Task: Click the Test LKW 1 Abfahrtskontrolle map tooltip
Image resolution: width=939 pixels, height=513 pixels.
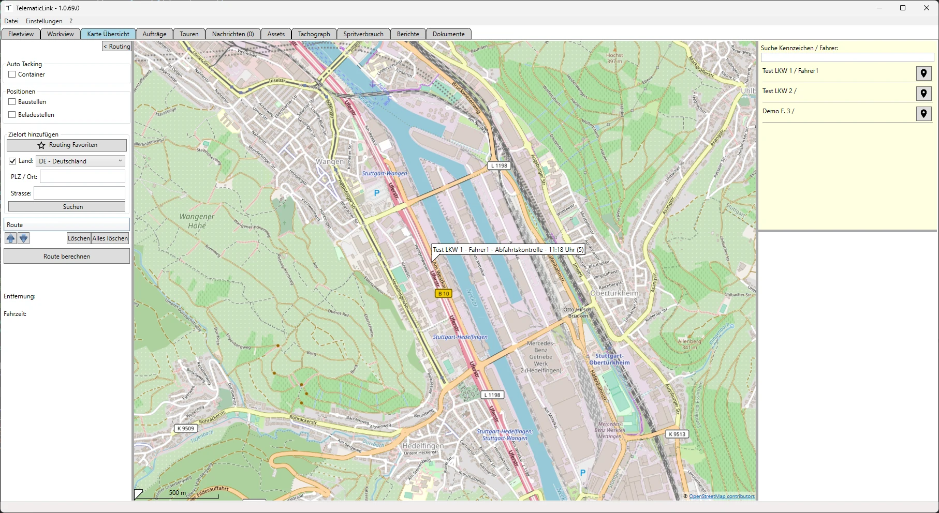Action: click(x=508, y=250)
